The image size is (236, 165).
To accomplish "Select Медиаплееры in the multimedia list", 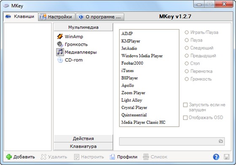I will pyautogui.click(x=80, y=52).
